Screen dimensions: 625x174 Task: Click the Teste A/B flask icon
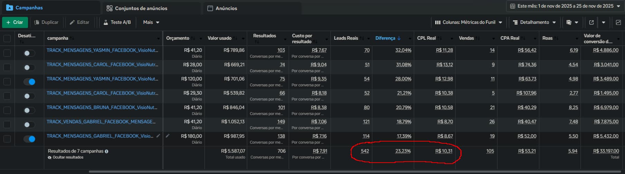point(106,22)
